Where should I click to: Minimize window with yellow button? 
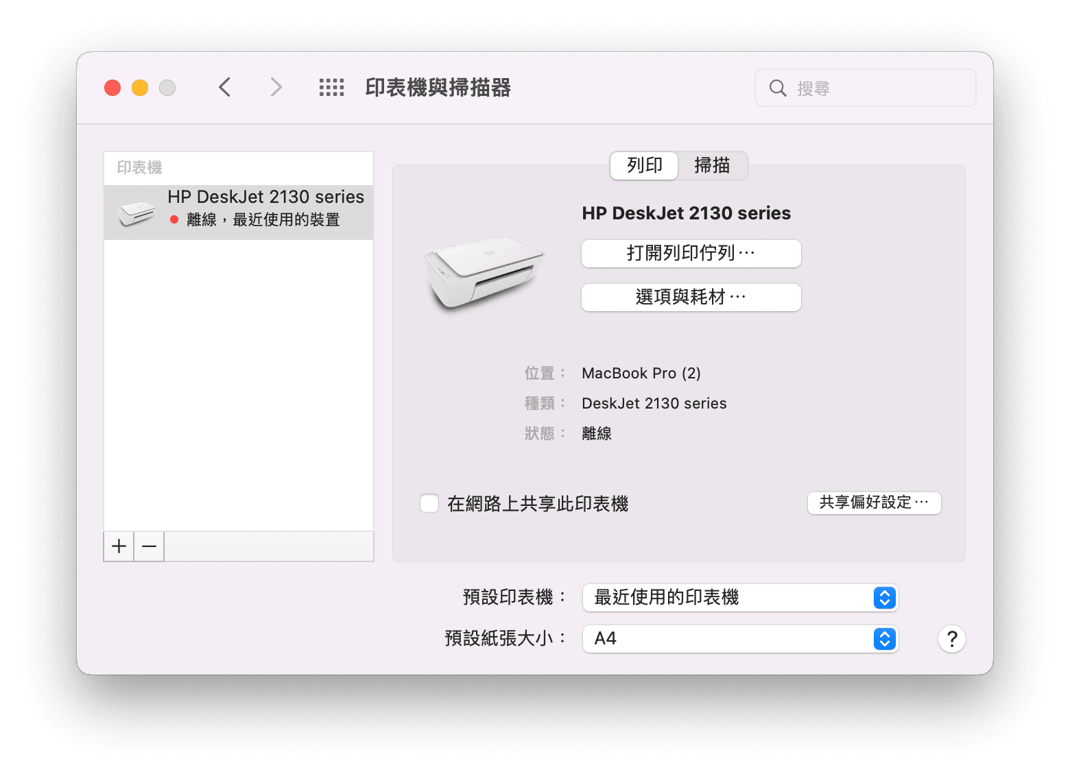pos(140,88)
